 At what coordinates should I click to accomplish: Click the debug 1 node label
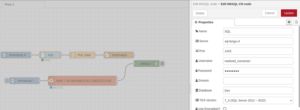click(x=146, y=64)
